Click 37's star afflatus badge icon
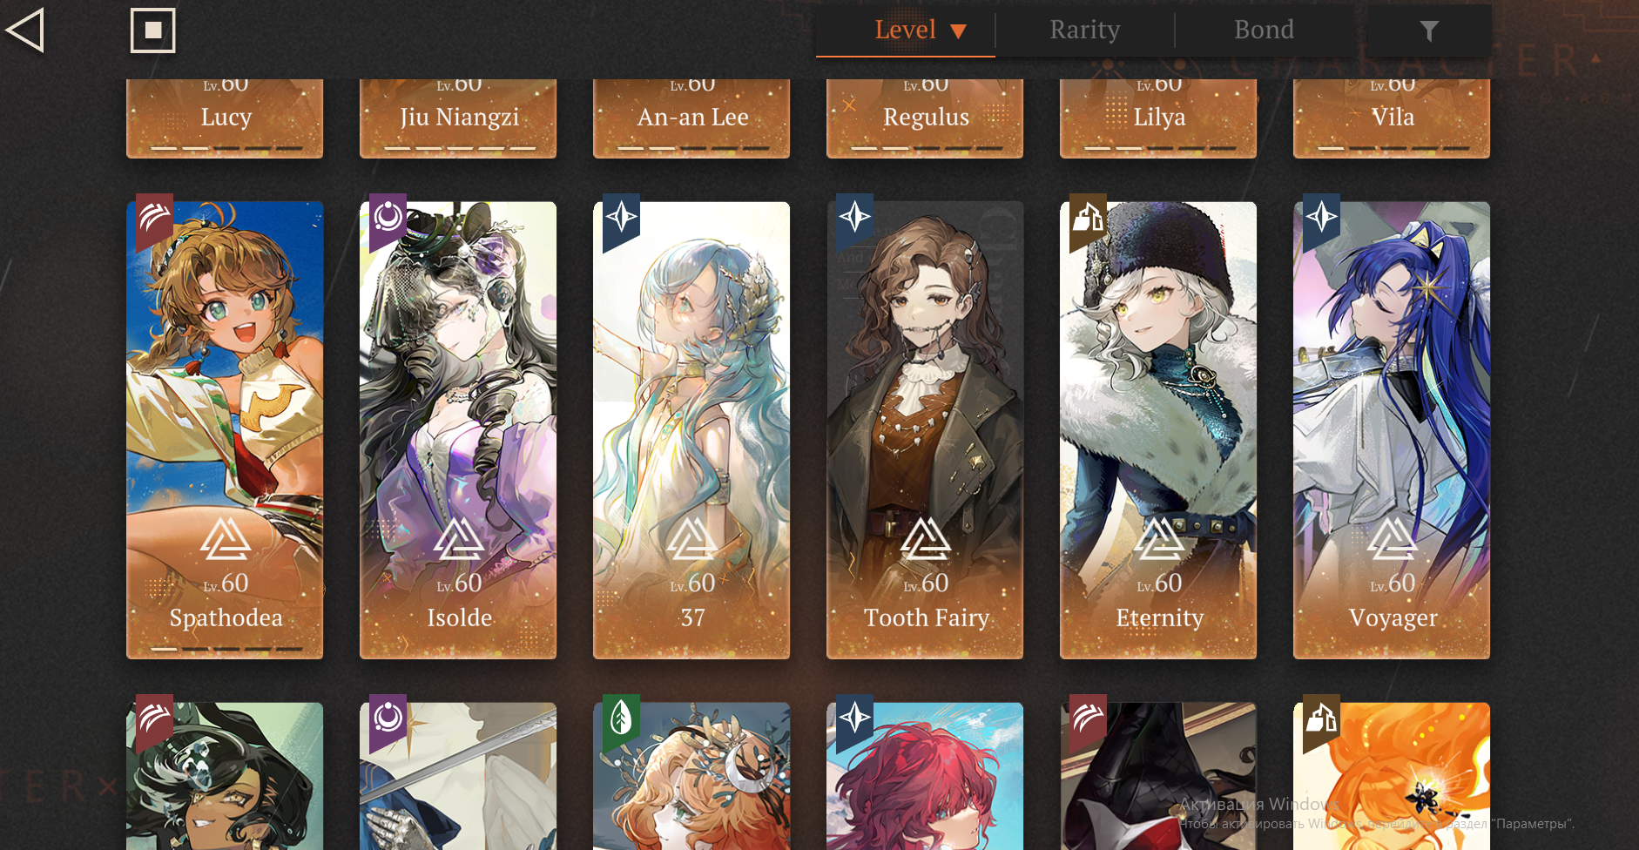This screenshot has width=1639, height=850. point(621,221)
